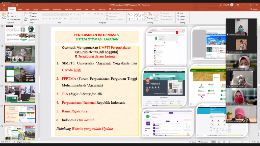Screen dimensions: 260x146
Task: Toggle Italic formatting
Action: pyautogui.click(x=47, y=19)
